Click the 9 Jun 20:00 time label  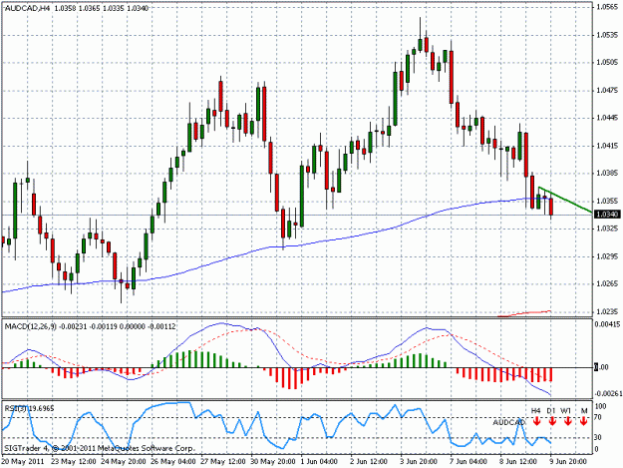(567, 462)
